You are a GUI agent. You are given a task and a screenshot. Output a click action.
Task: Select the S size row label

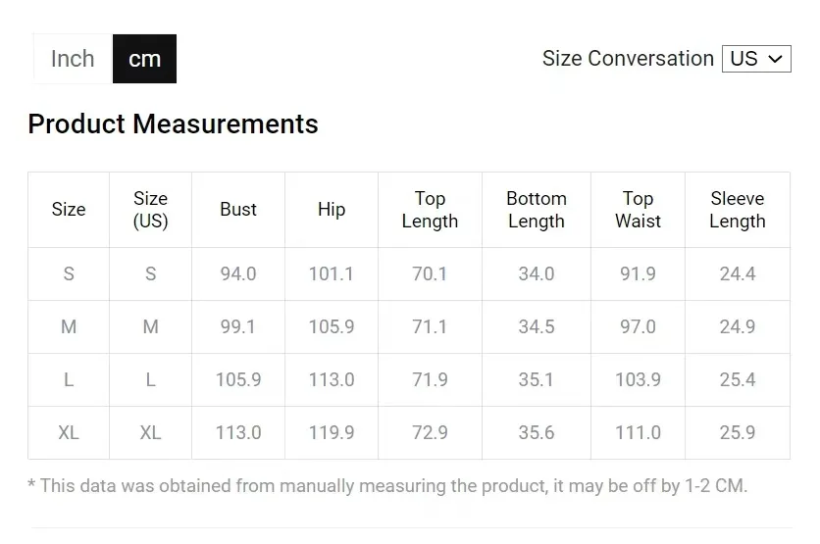(x=69, y=274)
